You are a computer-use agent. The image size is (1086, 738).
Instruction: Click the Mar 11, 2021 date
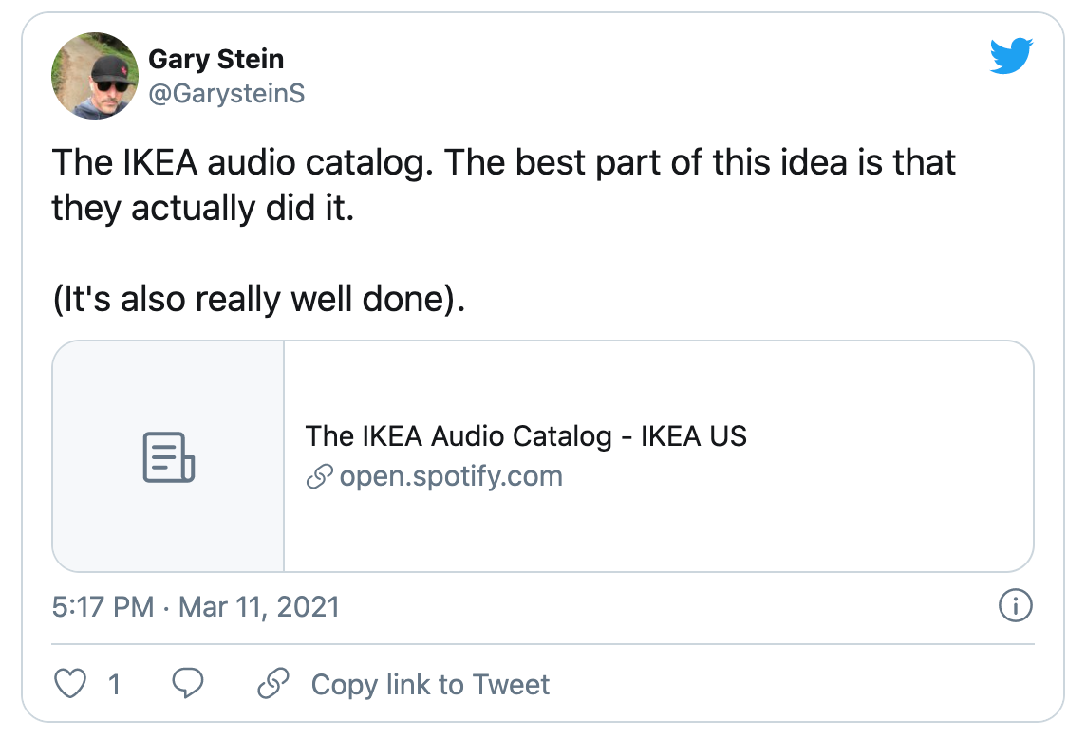259,607
